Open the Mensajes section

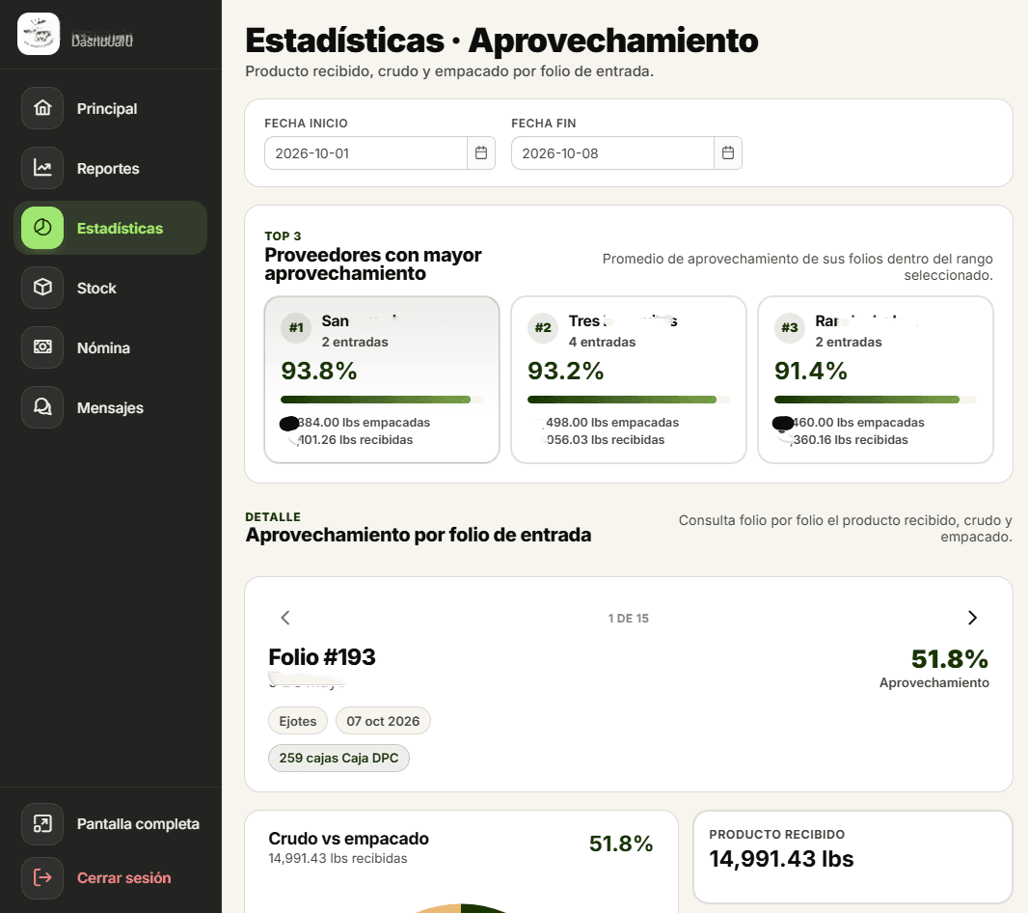pos(110,407)
